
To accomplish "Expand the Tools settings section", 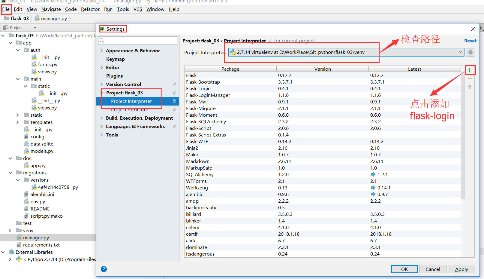I will pyautogui.click(x=102, y=135).
